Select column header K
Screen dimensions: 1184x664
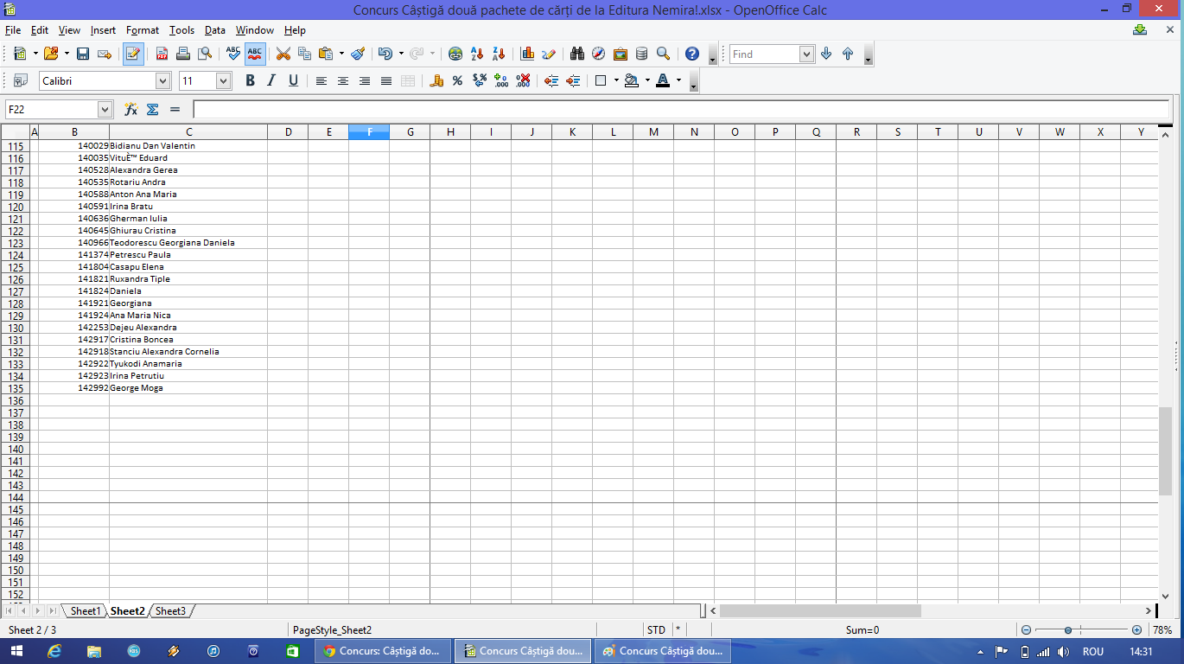(x=572, y=131)
